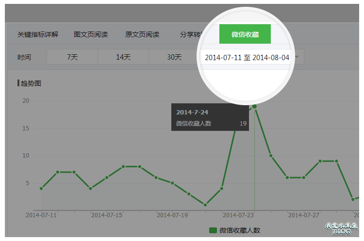The height and width of the screenshot is (241, 364).
Task: Set the time range to 14天
Action: (x=123, y=57)
